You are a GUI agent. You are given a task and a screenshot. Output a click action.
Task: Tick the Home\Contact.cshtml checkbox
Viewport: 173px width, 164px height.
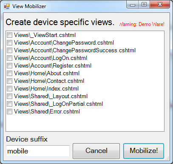pos(10,81)
